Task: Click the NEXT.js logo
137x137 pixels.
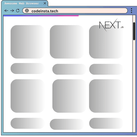Action: tap(111, 25)
